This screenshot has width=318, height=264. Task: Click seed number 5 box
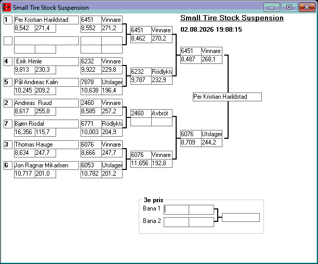pyautogui.click(x=8, y=82)
